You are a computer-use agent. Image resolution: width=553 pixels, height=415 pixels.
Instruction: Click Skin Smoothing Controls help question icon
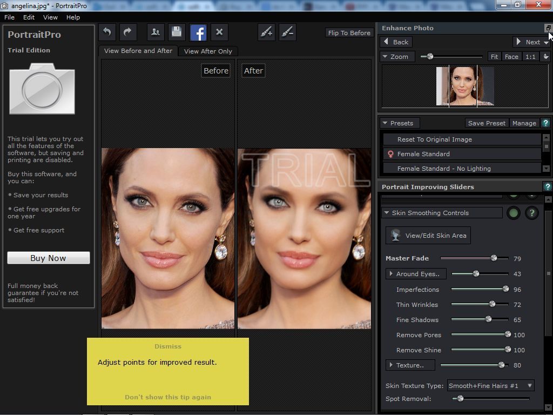click(532, 213)
